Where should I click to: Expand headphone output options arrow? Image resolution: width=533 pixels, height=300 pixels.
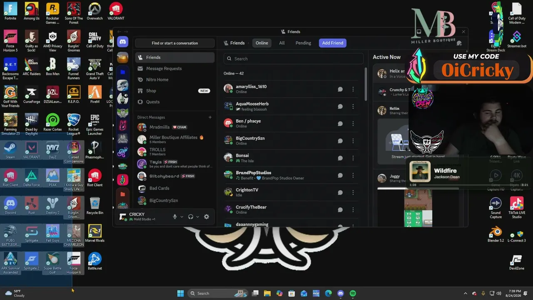197,217
